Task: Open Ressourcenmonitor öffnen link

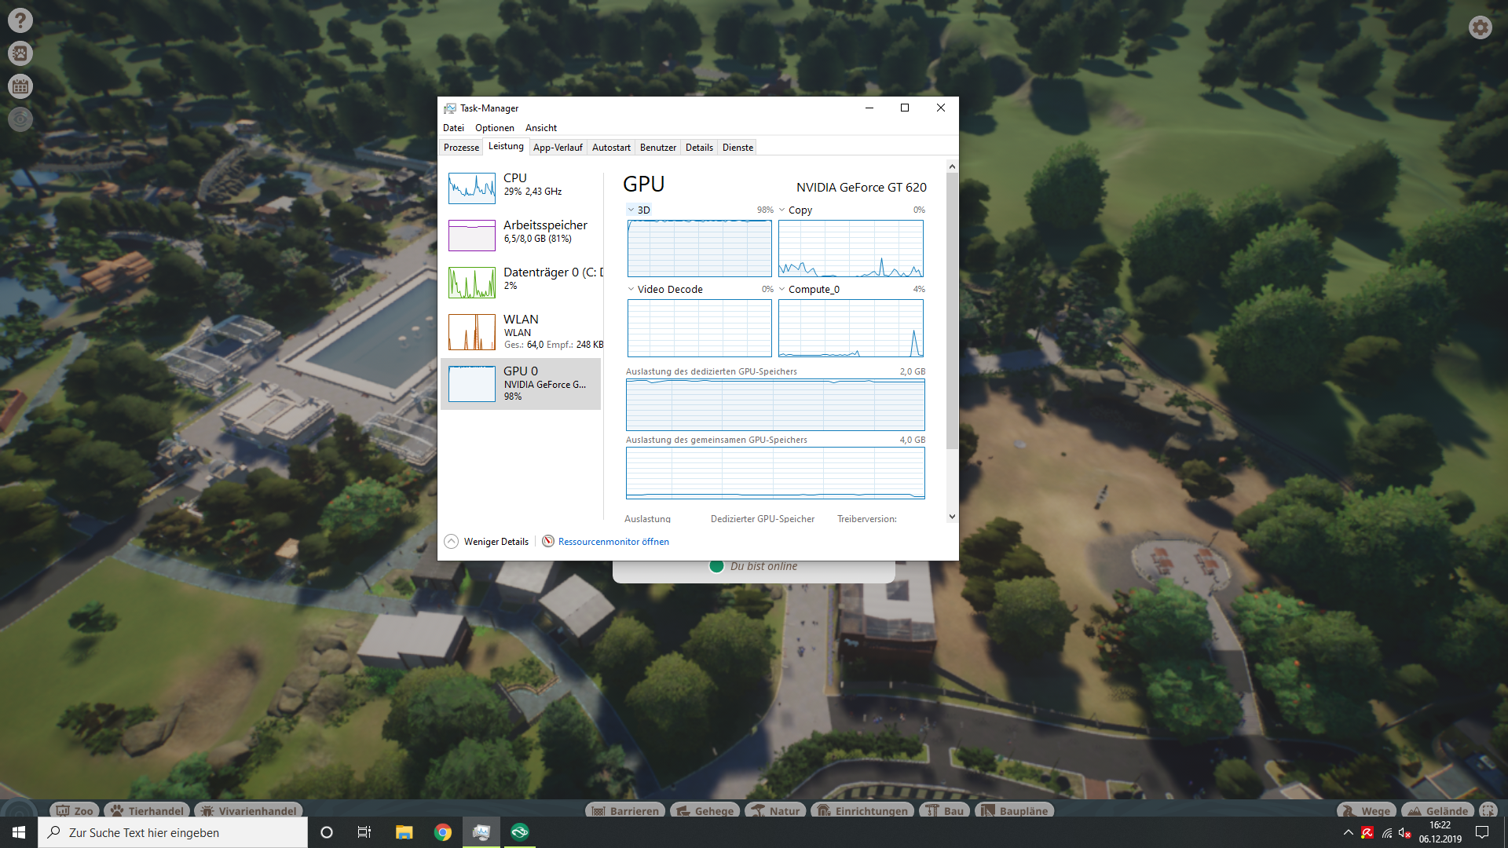Action: point(613,542)
